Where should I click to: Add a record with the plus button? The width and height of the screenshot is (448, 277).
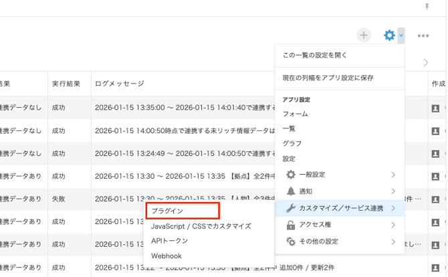point(364,35)
